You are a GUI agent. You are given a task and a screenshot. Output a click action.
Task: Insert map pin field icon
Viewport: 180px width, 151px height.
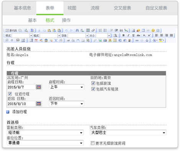click(x=110, y=41)
